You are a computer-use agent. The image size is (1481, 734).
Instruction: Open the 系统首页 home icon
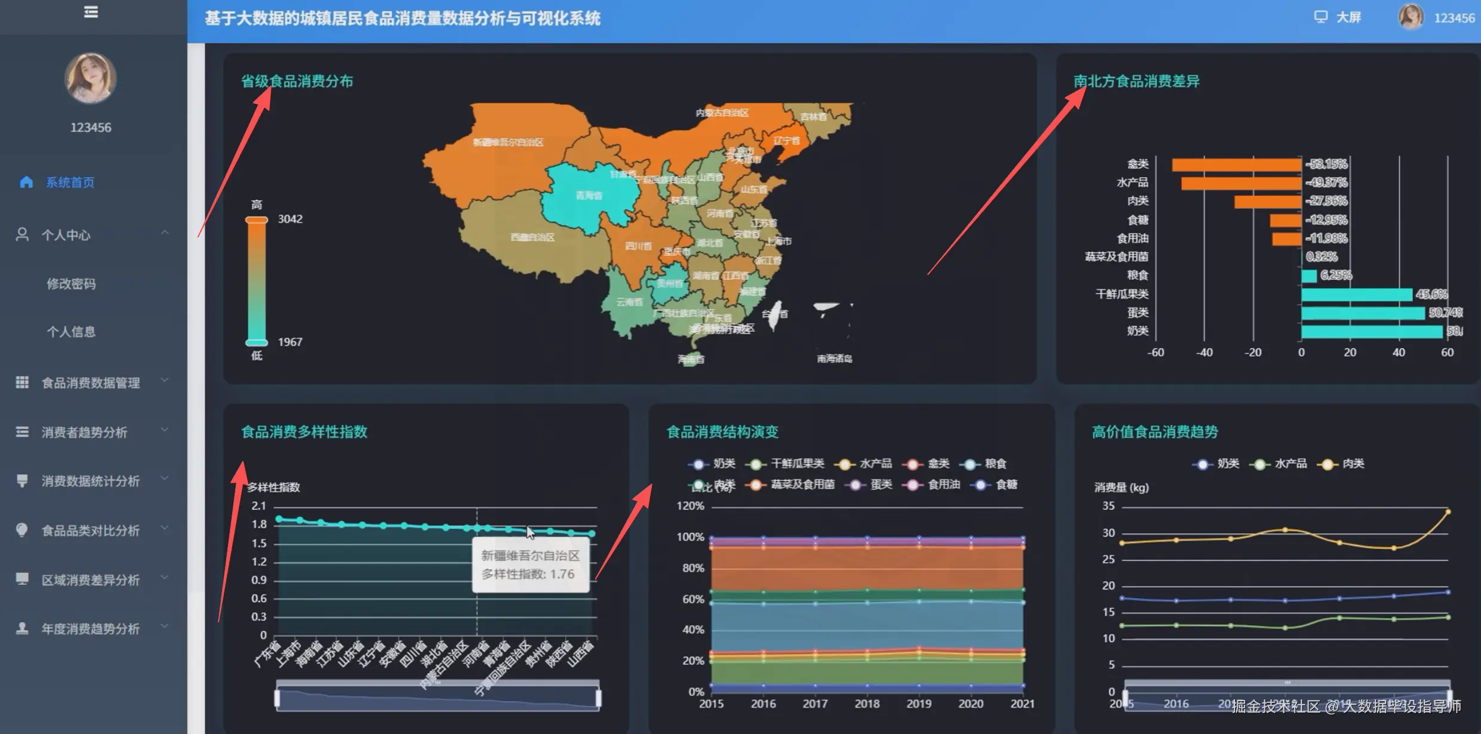tap(26, 182)
